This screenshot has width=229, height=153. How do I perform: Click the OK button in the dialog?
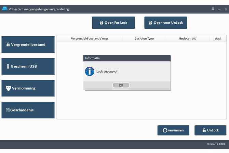[121, 85]
